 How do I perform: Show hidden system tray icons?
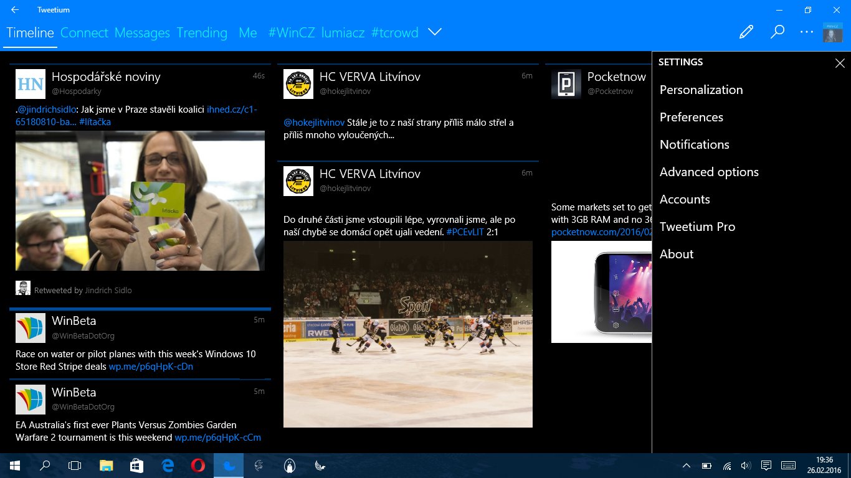[687, 466]
